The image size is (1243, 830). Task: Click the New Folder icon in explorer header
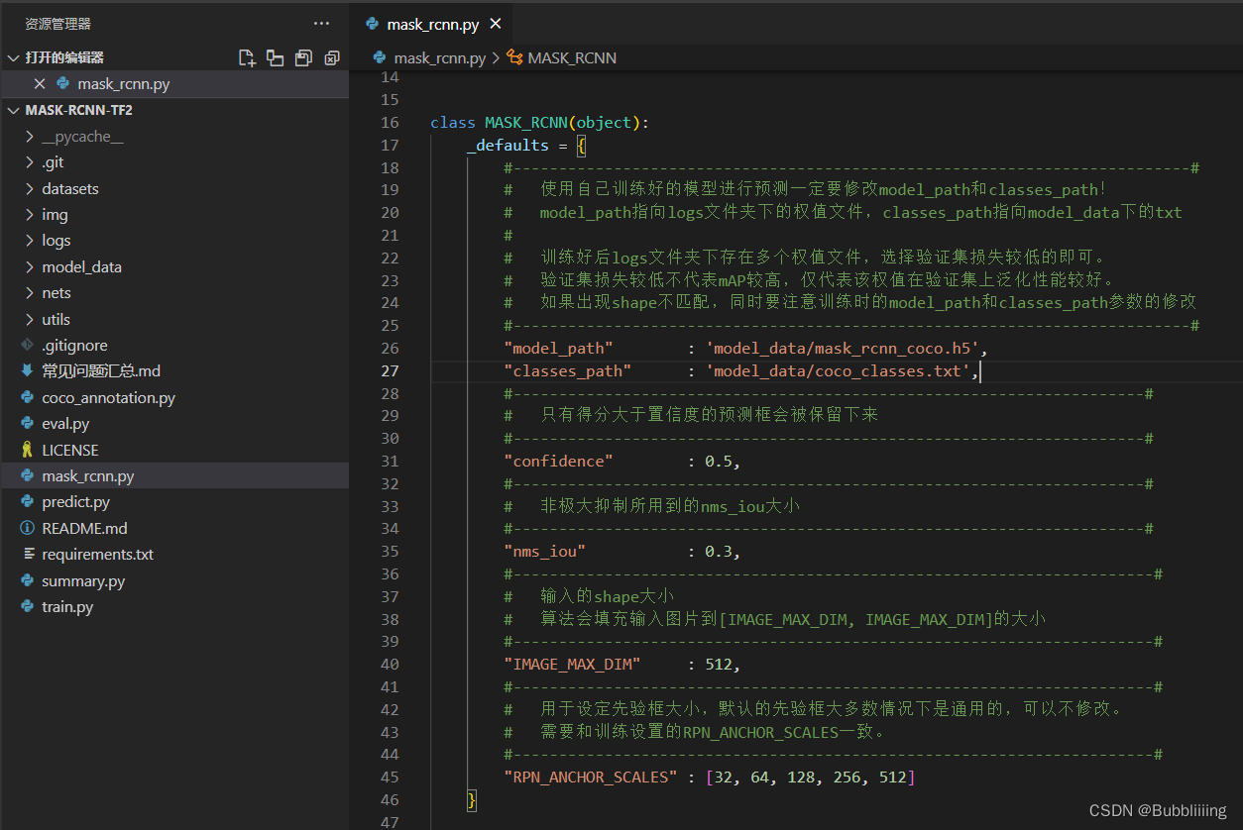[x=276, y=57]
